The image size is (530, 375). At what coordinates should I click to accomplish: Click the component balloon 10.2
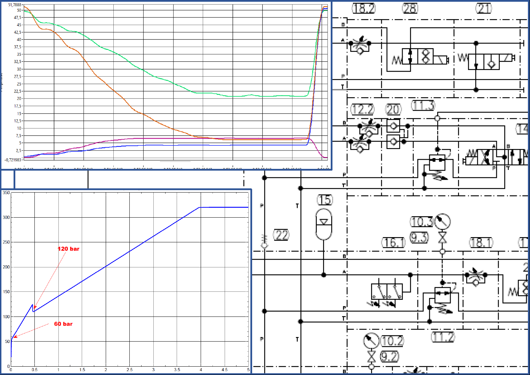(392, 341)
